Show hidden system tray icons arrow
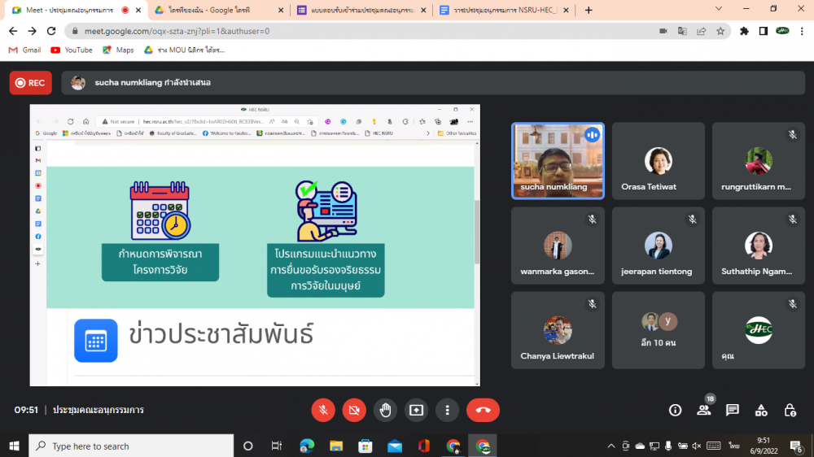Viewport: 814px width, 457px height. click(x=611, y=446)
